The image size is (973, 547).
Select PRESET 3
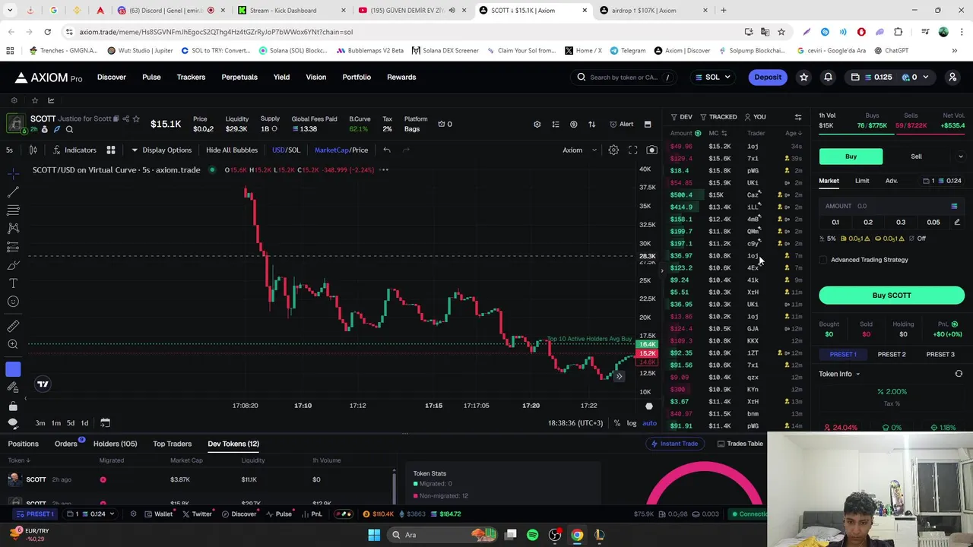(940, 355)
